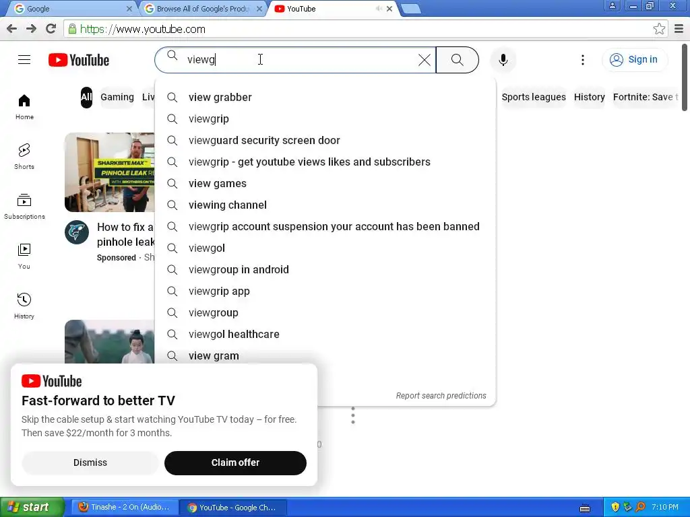Select the Sports leagues filter chip
The image size is (690, 517).
point(534,97)
